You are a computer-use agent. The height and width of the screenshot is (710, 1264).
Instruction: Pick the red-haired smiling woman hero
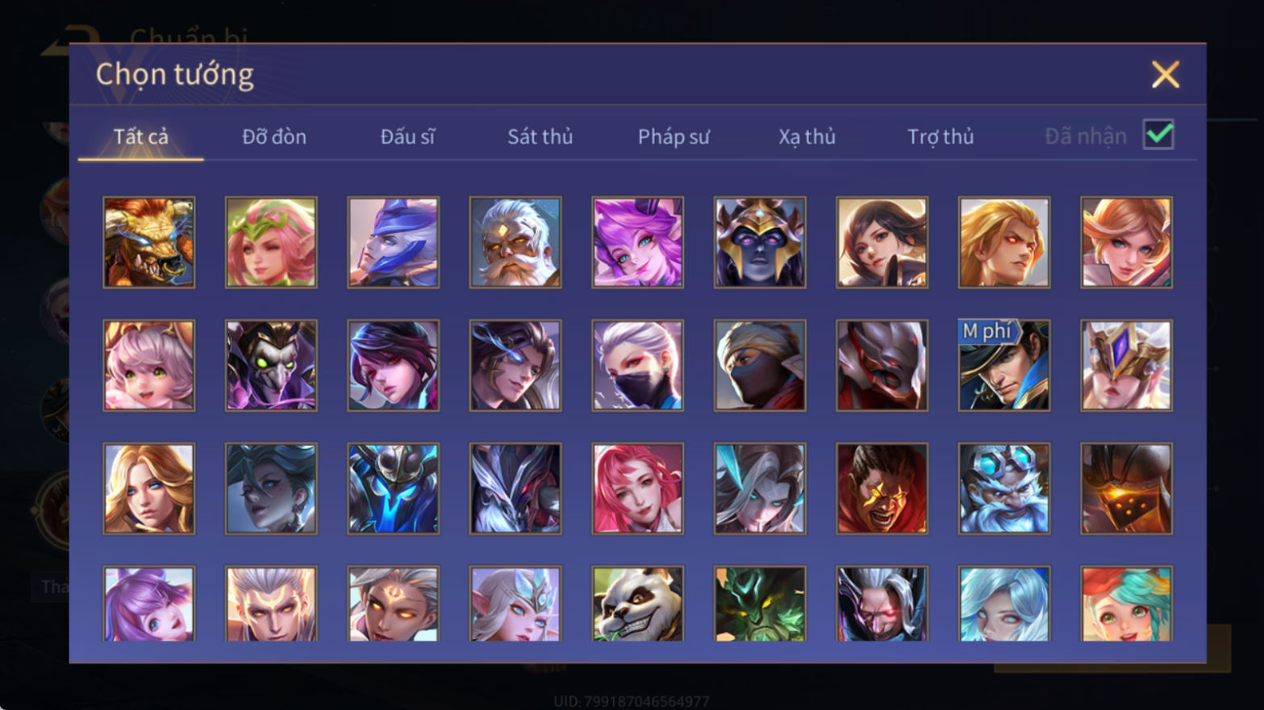coord(637,488)
